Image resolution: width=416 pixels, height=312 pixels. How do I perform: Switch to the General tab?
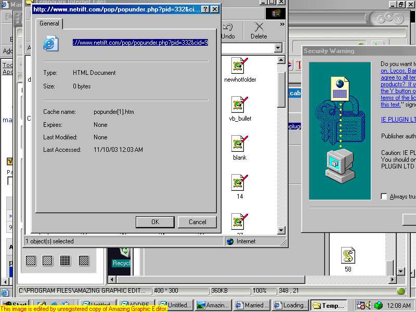(49, 23)
